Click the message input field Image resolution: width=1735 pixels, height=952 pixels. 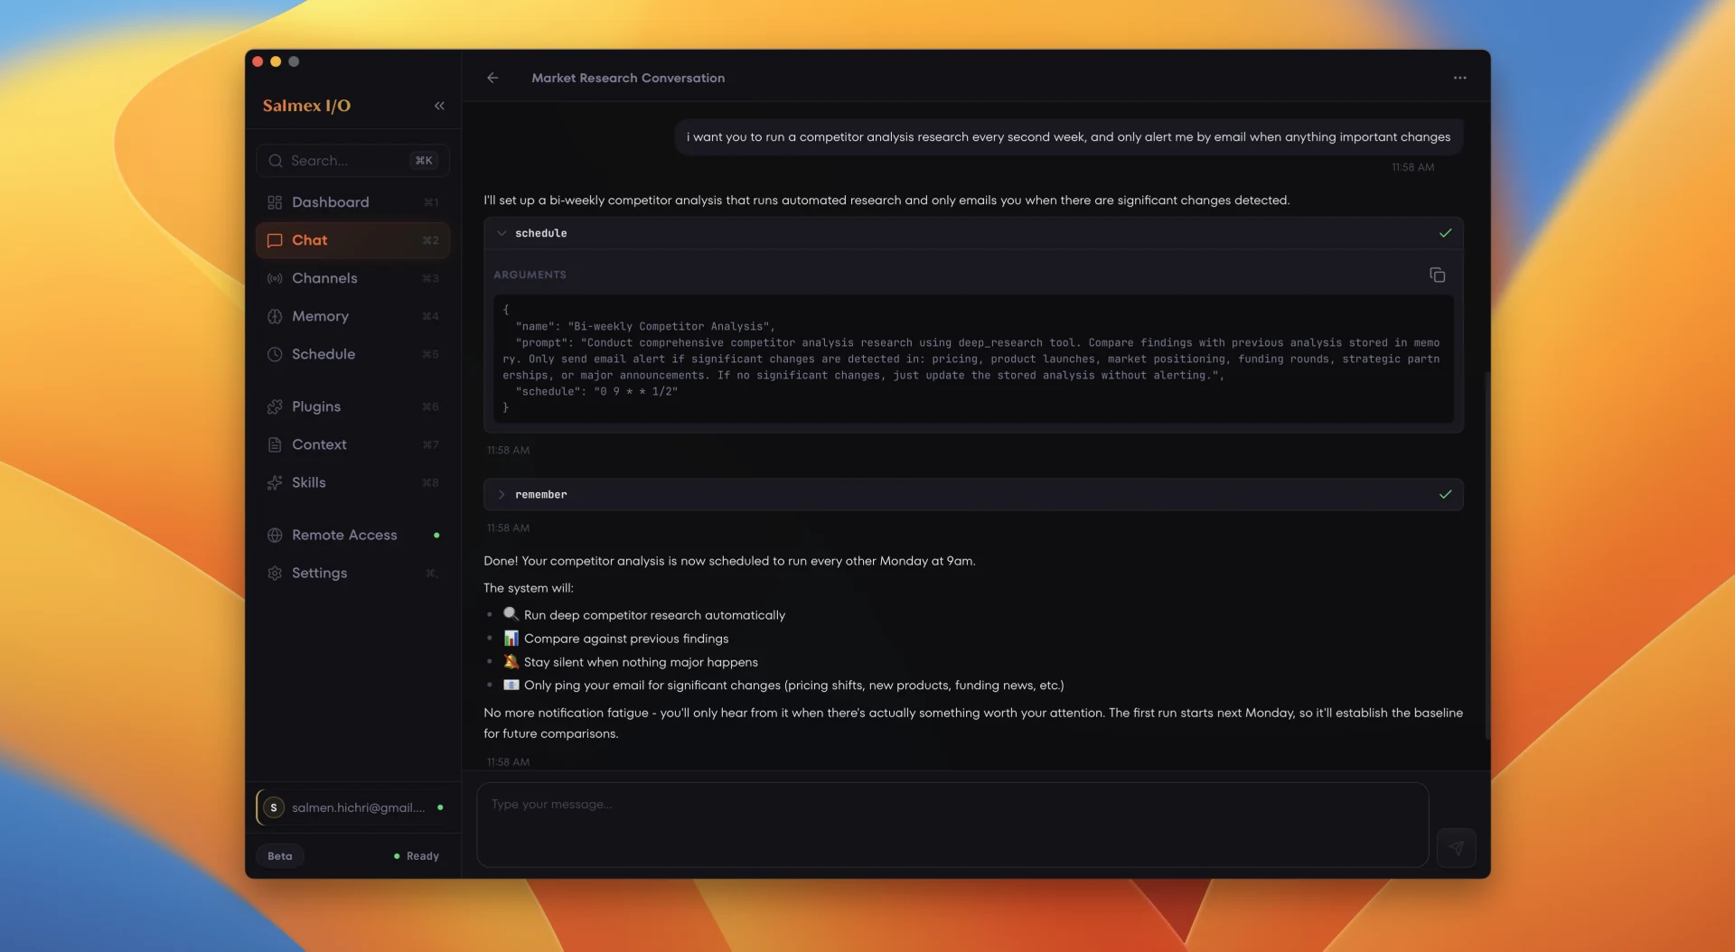click(x=949, y=824)
